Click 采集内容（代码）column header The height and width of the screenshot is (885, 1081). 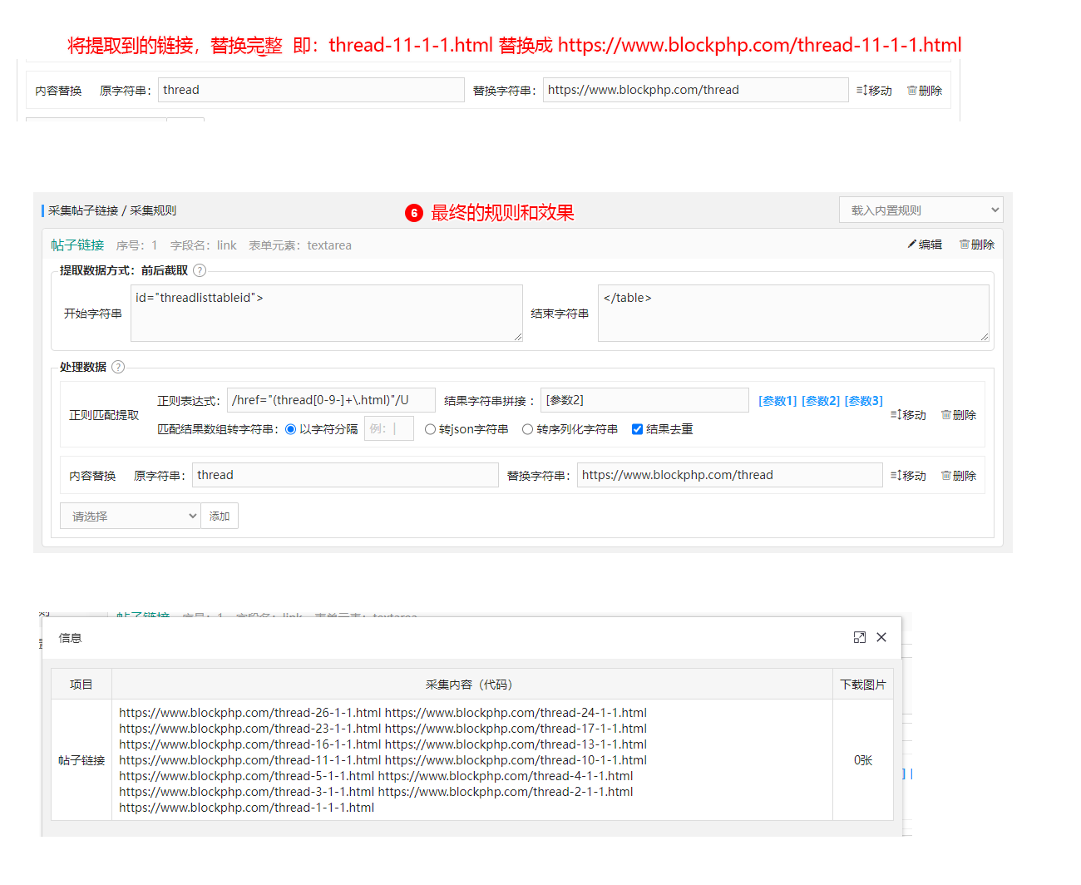point(472,685)
